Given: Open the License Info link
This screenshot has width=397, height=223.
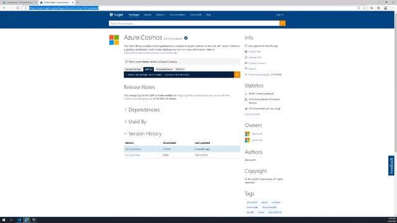Looking at the screenshot, I should 255,58.
